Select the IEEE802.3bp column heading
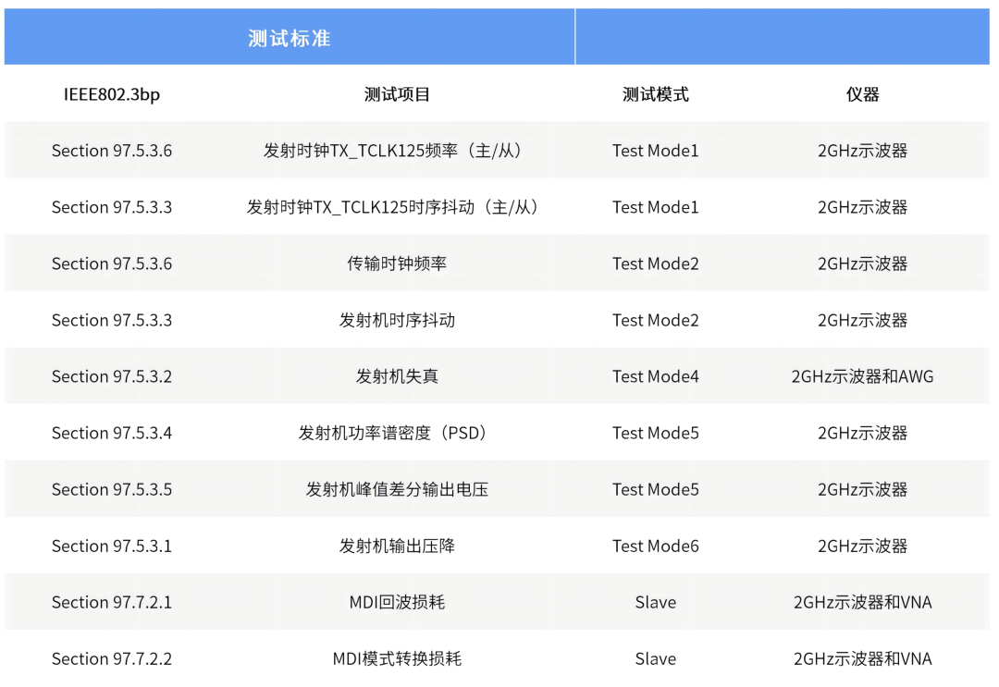The height and width of the screenshot is (687, 999). [x=112, y=94]
